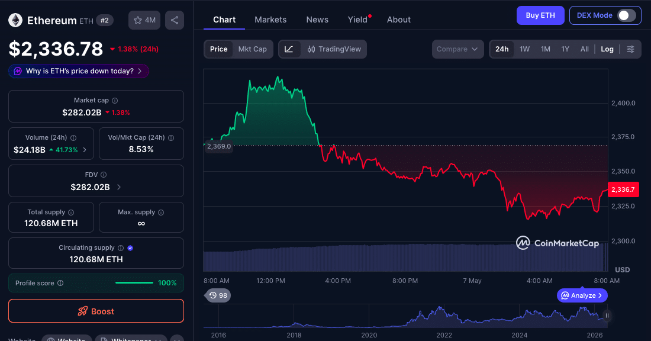
Task: Open the Markets tab
Action: (270, 20)
